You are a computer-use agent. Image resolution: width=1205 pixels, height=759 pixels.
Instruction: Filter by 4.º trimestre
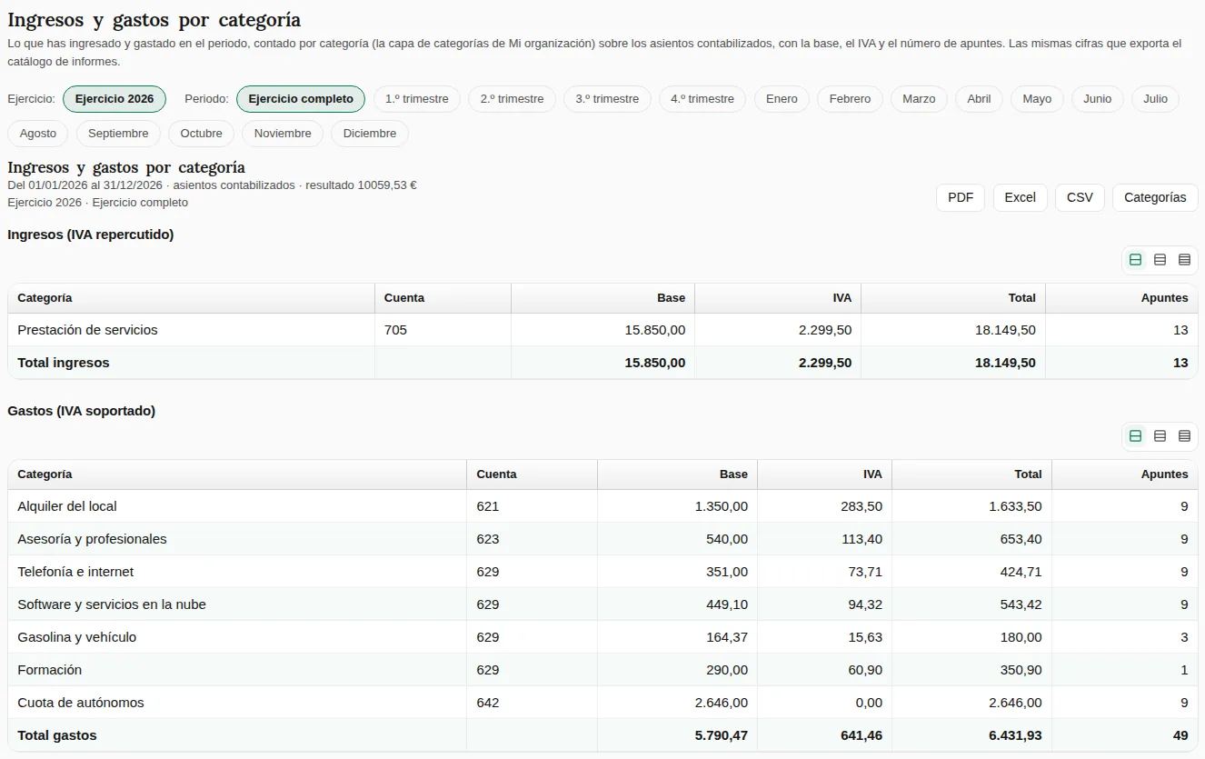point(702,99)
